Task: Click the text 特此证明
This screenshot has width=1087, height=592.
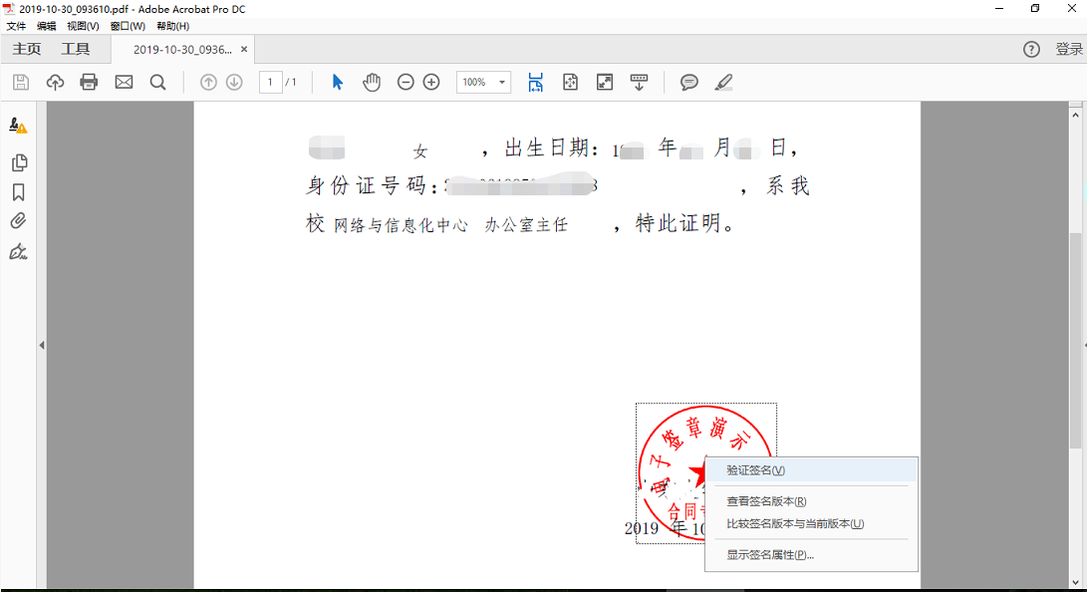Action: tap(678, 223)
